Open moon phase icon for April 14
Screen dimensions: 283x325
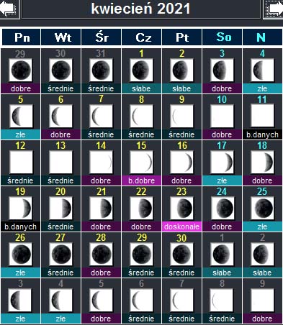[x=101, y=162]
